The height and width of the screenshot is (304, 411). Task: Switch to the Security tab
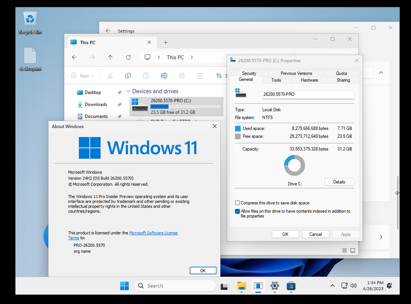click(249, 73)
